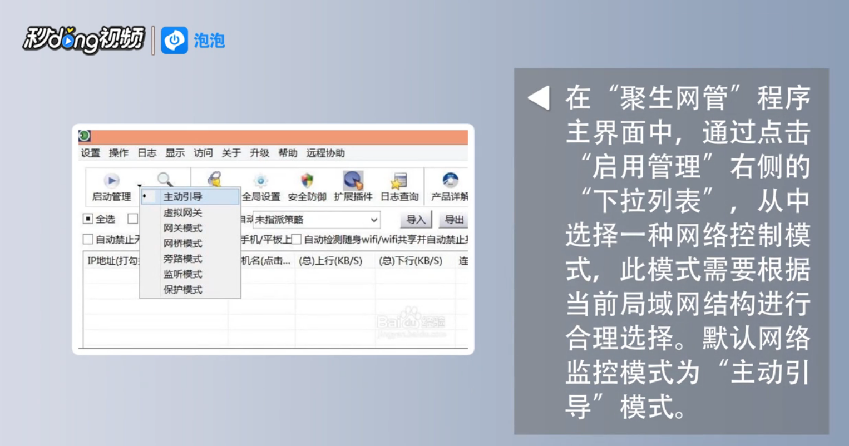
Task: Open the 升级 menu
Action: [x=259, y=153]
